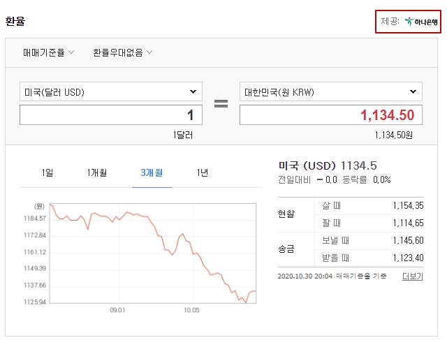Switch chart to the 1개월 tab

[x=97, y=172]
